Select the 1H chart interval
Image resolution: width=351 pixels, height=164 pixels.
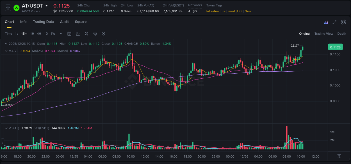point(32,34)
